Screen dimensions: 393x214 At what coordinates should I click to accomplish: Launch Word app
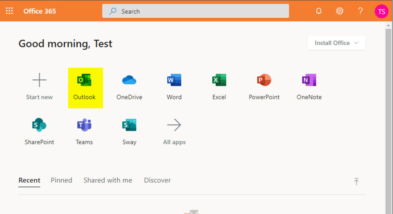174,87
